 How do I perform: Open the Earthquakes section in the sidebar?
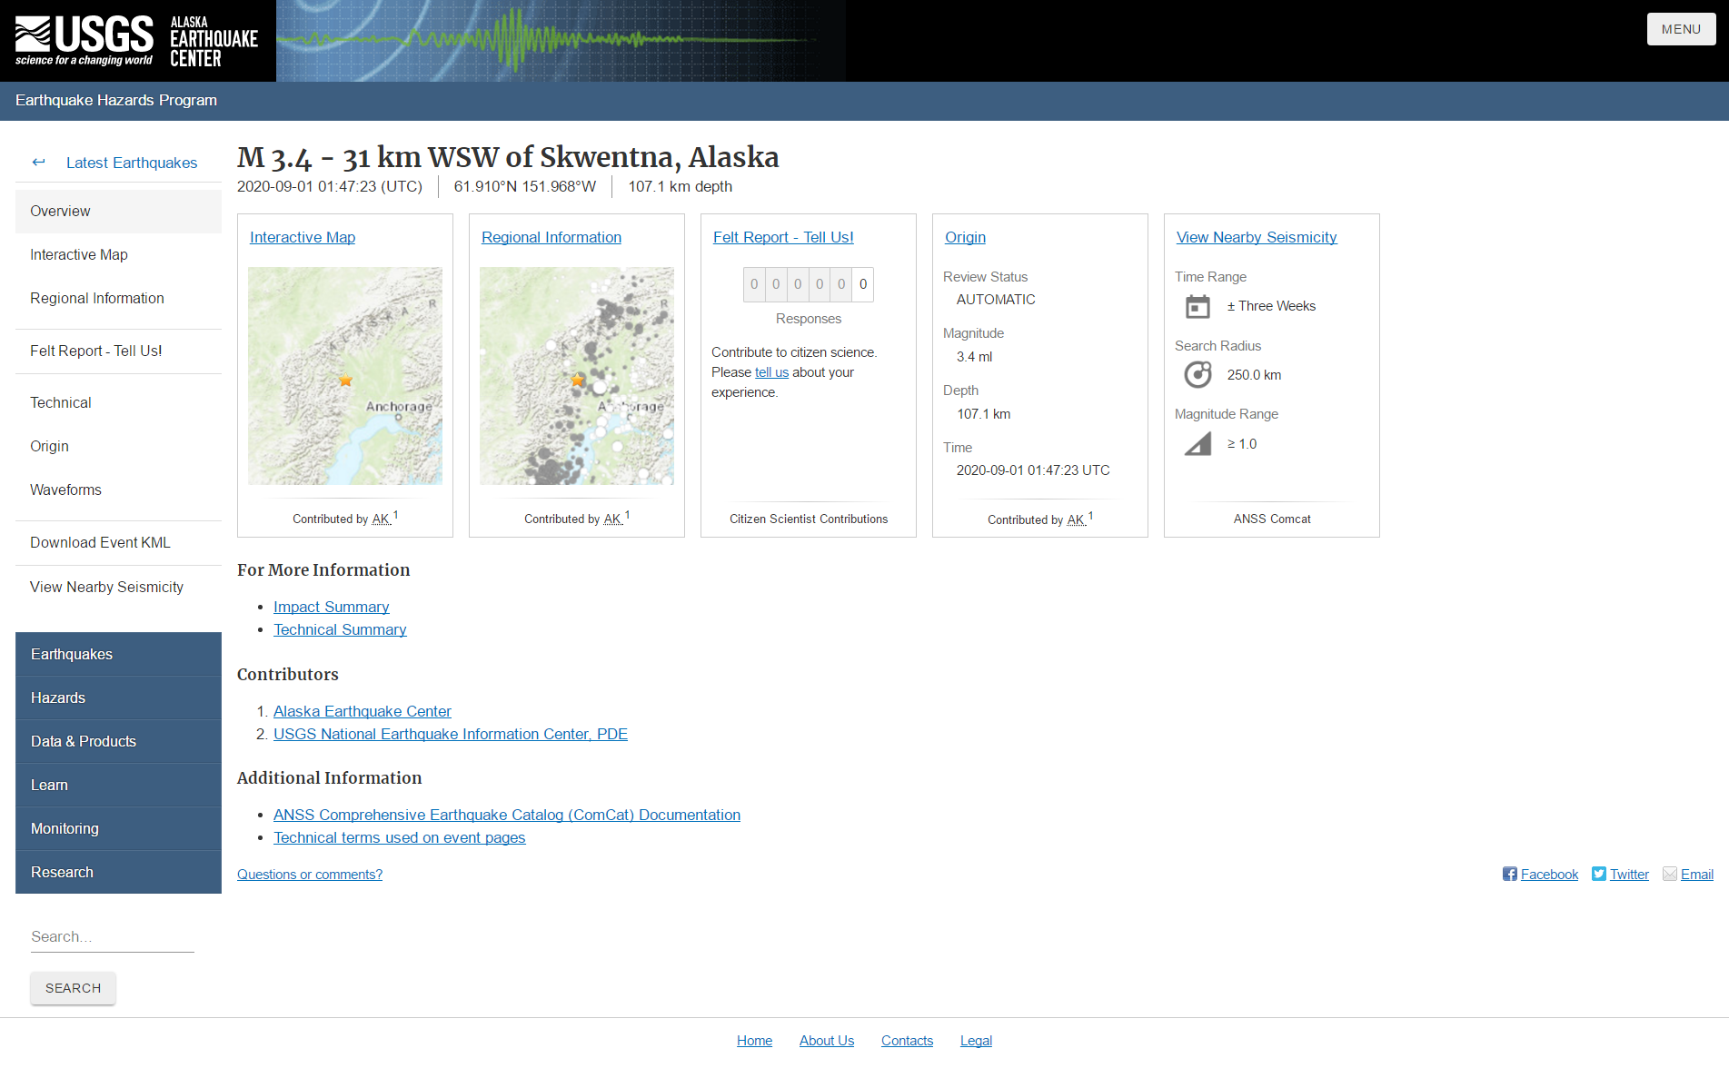pos(72,654)
